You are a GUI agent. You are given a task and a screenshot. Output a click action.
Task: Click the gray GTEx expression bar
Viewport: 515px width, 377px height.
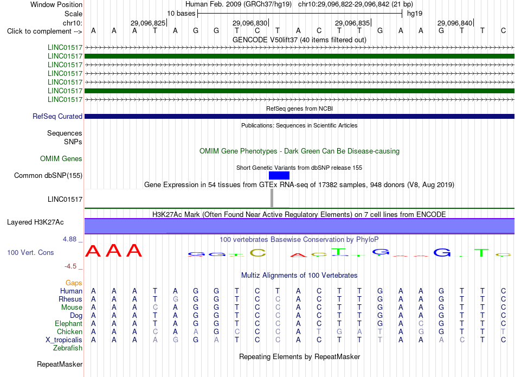[272, 198]
